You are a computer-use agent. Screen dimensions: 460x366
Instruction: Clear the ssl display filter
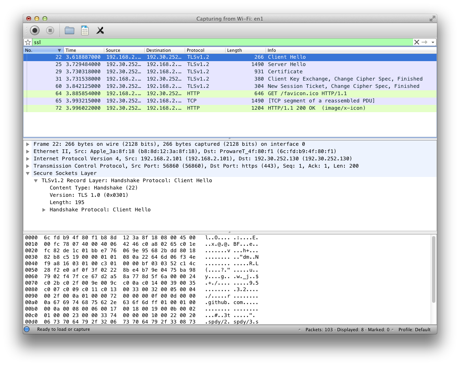[x=416, y=42]
